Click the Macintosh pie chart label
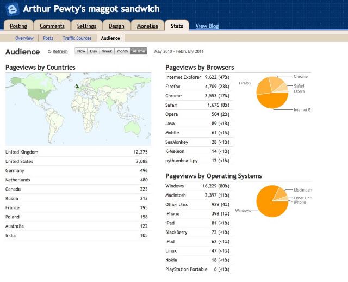The height and width of the screenshot is (282, 348). coord(302,190)
